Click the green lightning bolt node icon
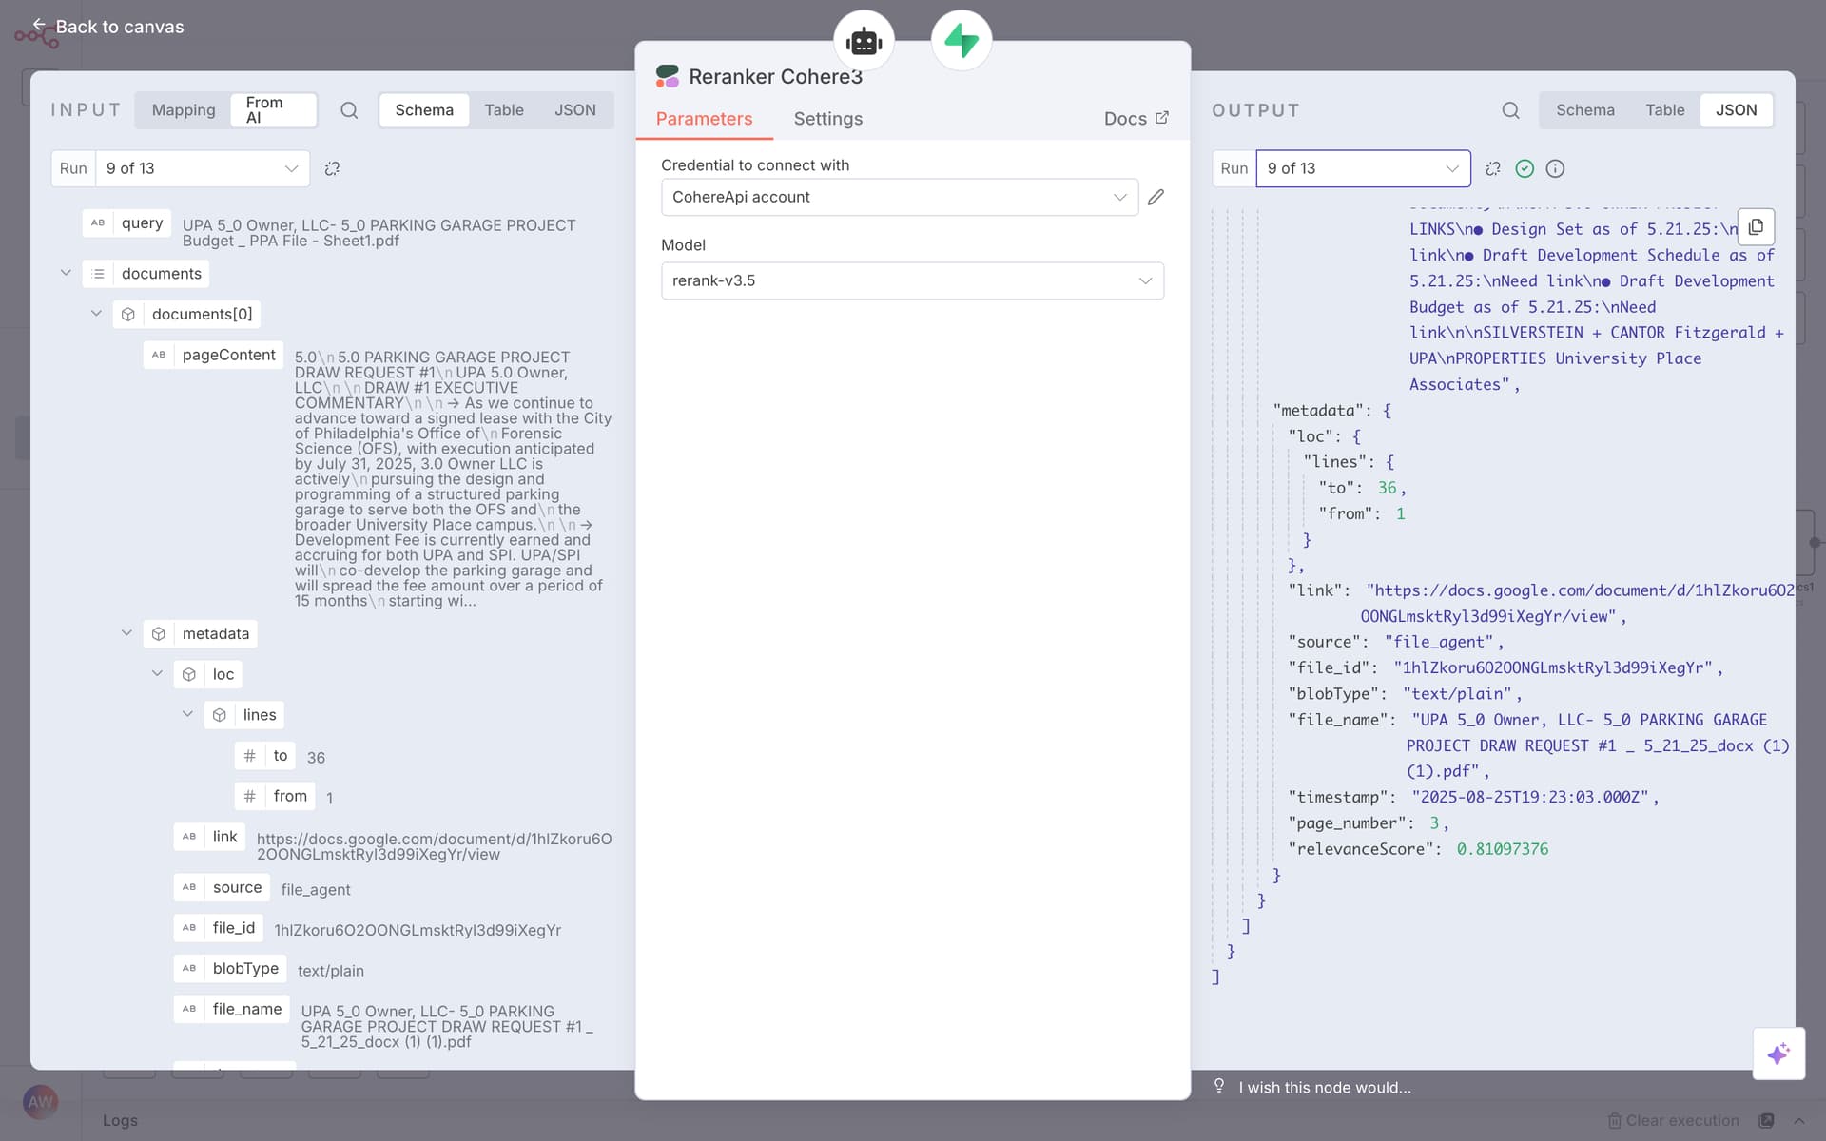 (x=962, y=41)
